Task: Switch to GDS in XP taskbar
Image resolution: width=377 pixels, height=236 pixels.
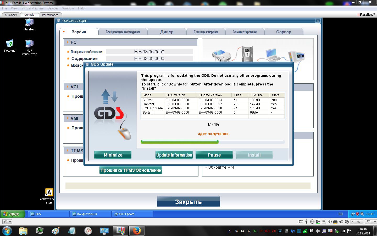Action: [x=48, y=214]
